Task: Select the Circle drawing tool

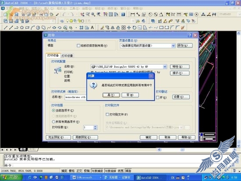Action: pos(38,28)
